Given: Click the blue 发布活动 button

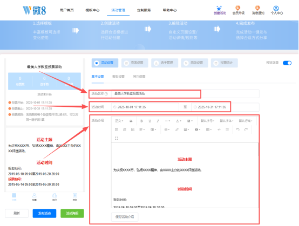Looking at the screenshot, I should [x=44, y=213].
